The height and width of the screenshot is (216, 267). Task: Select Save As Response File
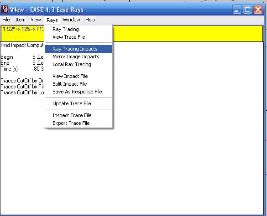pyautogui.click(x=79, y=92)
